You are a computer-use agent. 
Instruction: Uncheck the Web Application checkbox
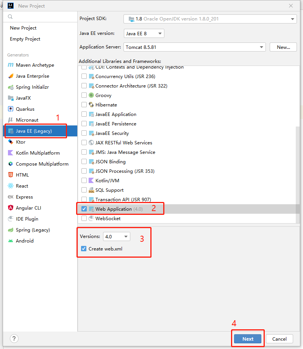[x=84, y=209]
